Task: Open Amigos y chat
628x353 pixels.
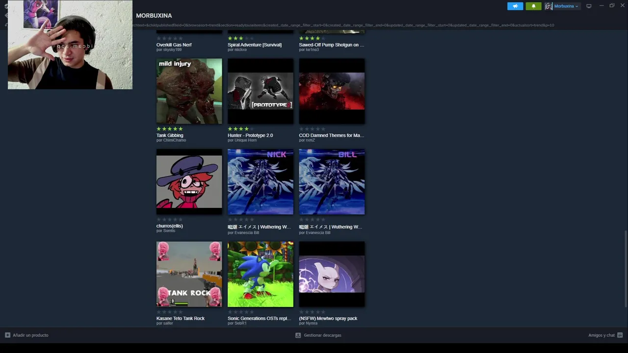Action: point(602,335)
